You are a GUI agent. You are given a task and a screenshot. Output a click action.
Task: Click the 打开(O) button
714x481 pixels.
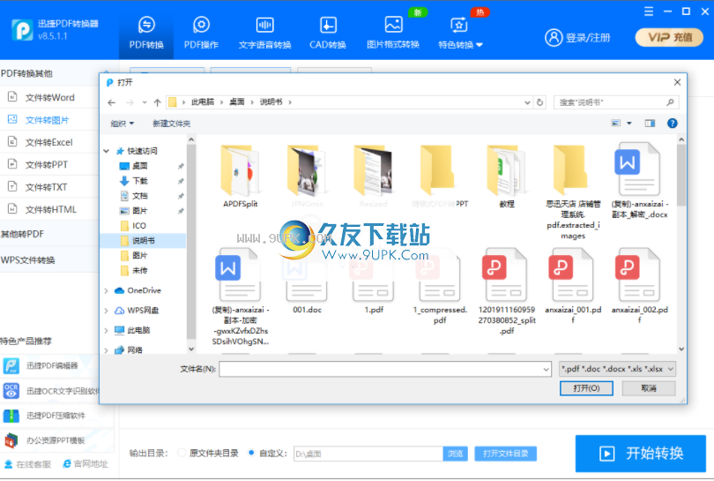tap(586, 388)
